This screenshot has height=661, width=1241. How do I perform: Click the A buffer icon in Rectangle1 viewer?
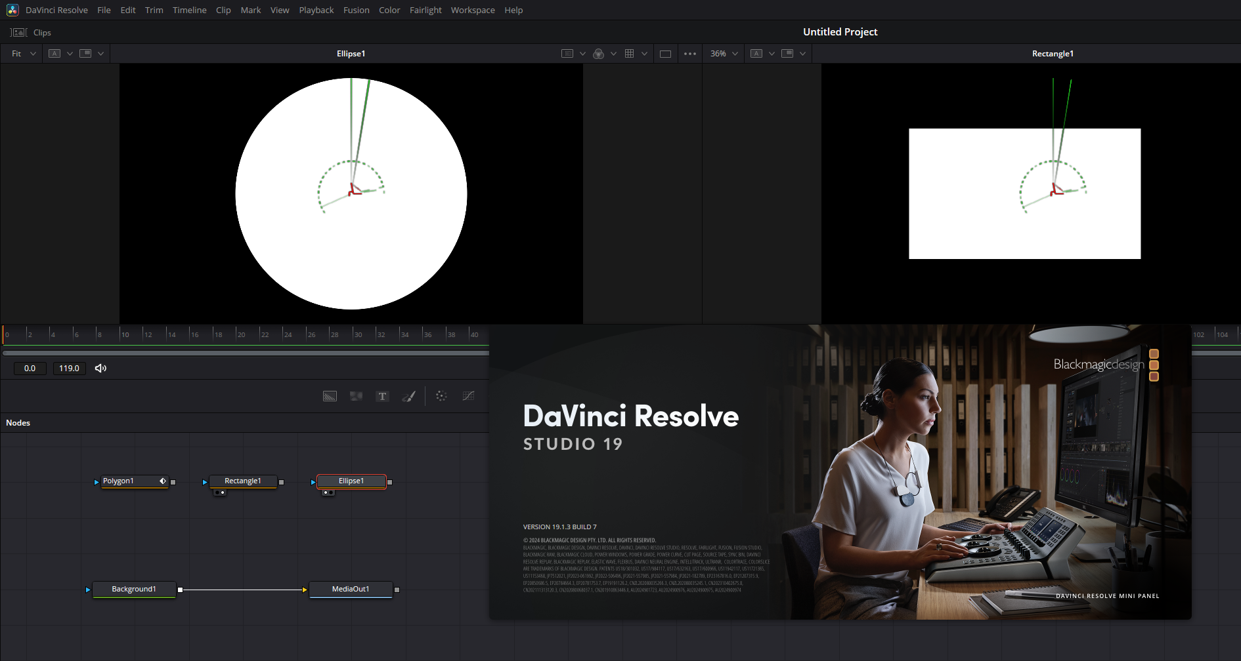(756, 54)
